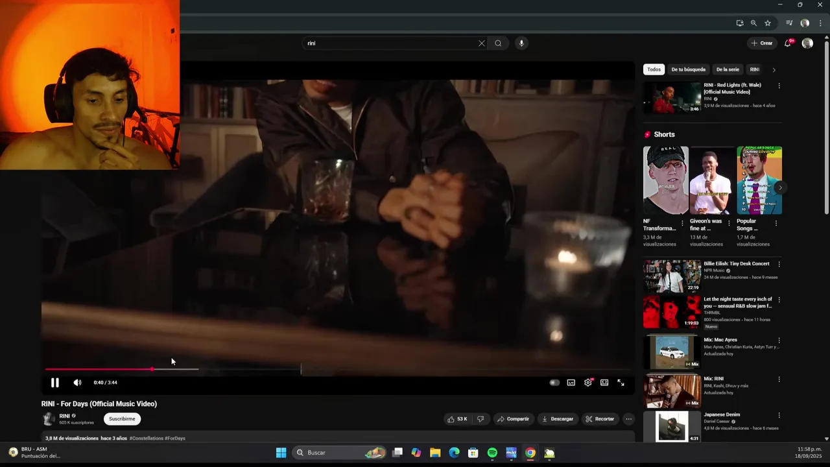This screenshot has height=467, width=830.
Task: Click the search magnifier button
Action: [498, 43]
